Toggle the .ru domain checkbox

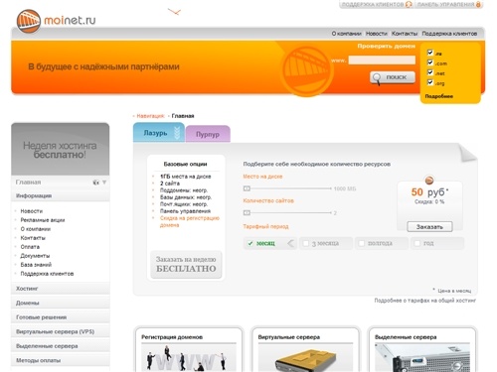click(430, 53)
